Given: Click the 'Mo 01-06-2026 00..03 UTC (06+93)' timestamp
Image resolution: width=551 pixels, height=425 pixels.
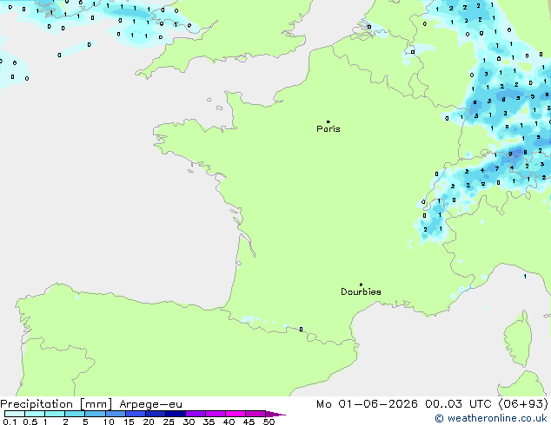Looking at the screenshot, I should pyautogui.click(x=432, y=404).
